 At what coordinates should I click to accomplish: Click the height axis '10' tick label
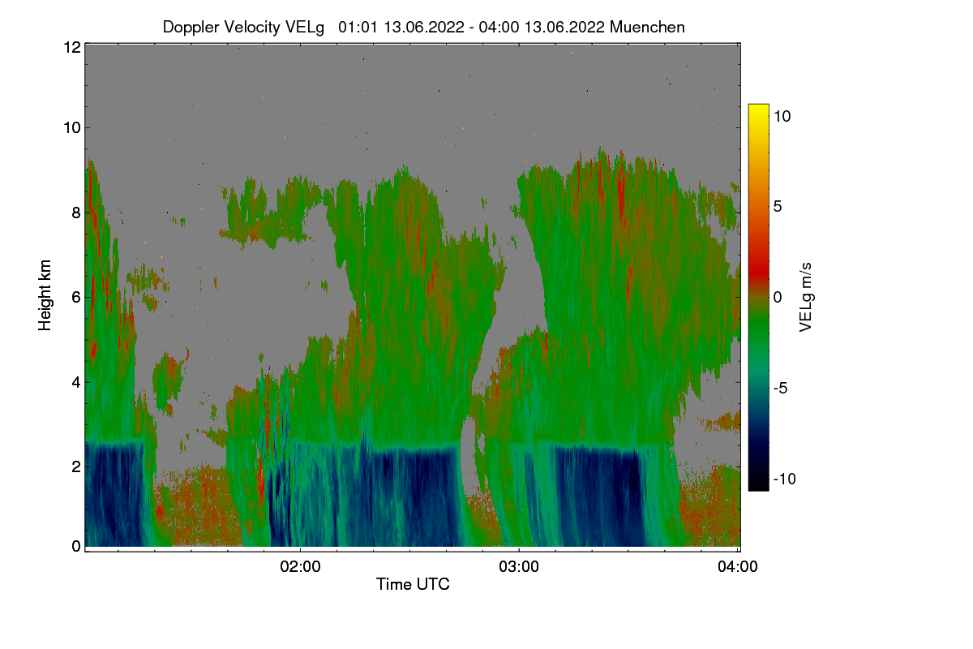coord(71,127)
